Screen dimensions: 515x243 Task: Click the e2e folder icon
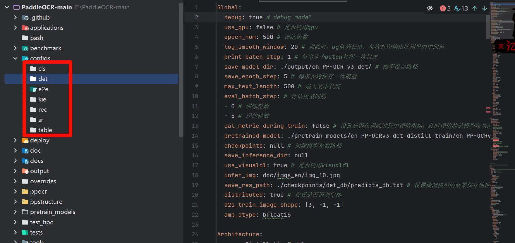coord(33,89)
